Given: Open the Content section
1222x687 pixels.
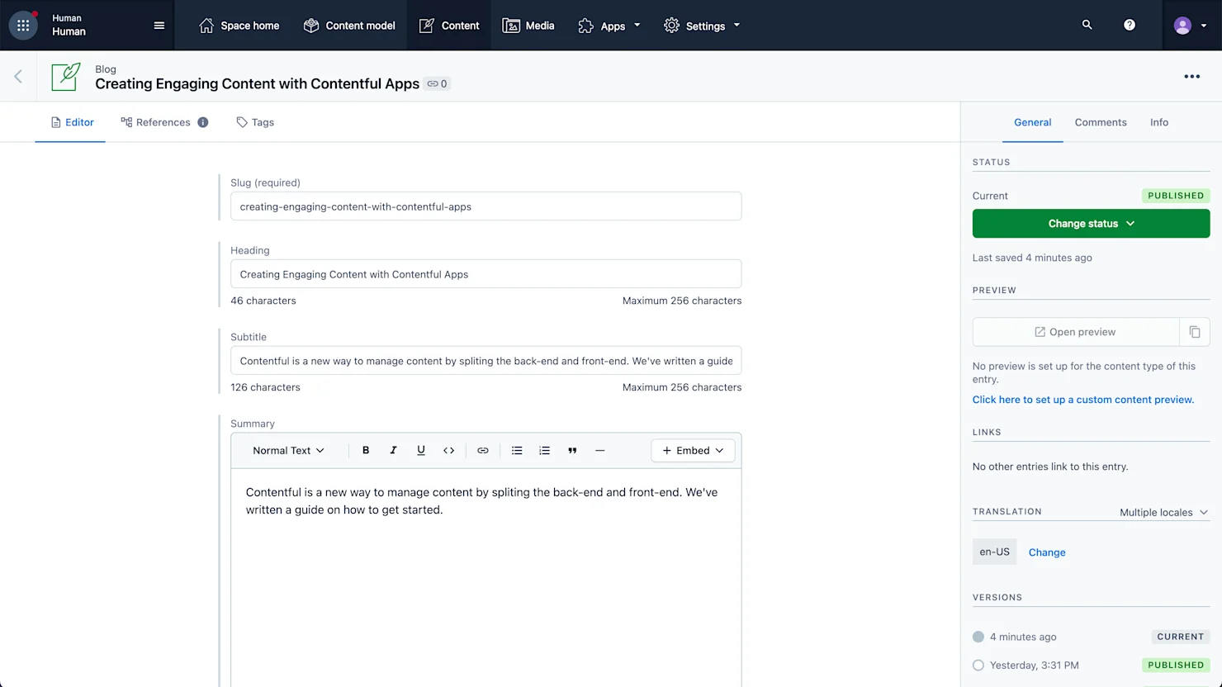Looking at the screenshot, I should click(x=449, y=26).
